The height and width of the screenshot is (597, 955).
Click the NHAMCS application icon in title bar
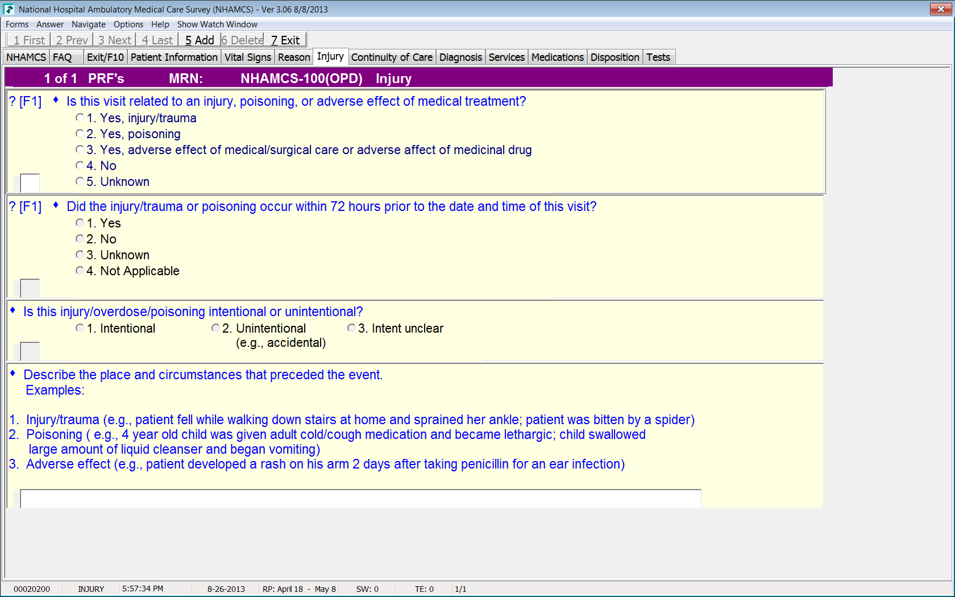(9, 9)
